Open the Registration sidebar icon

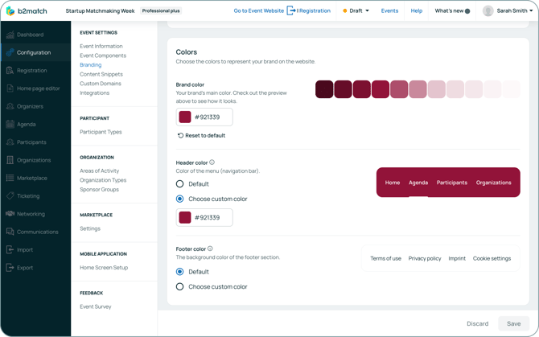coord(10,71)
